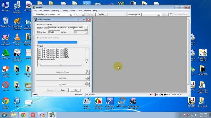
Task: Launch iTunes desktop shortcut
Action: point(17,102)
